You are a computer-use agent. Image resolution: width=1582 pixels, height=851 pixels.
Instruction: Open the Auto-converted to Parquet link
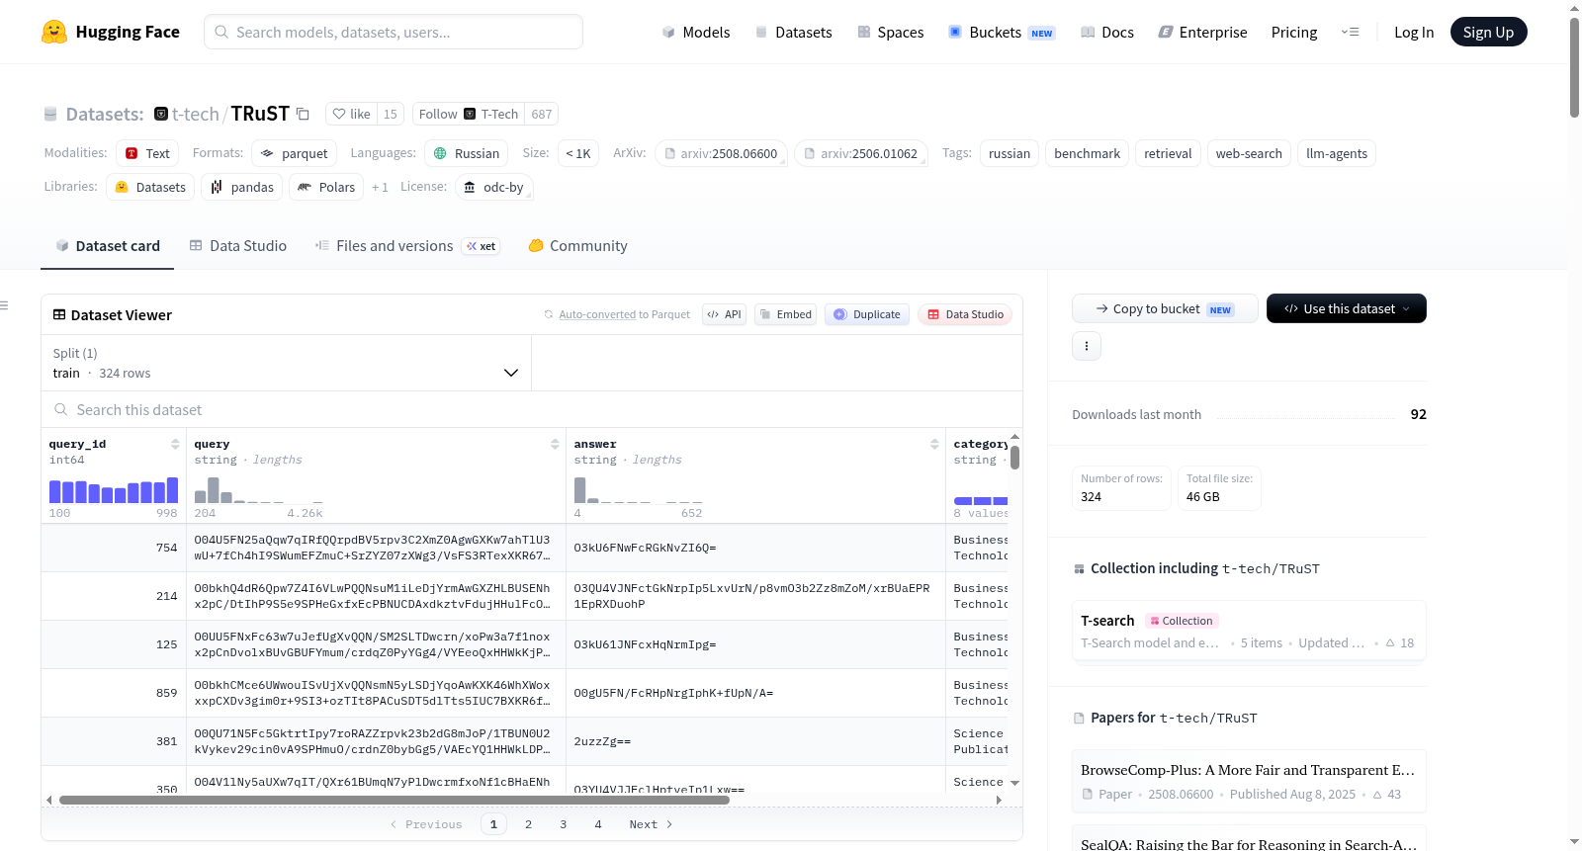pyautogui.click(x=597, y=314)
